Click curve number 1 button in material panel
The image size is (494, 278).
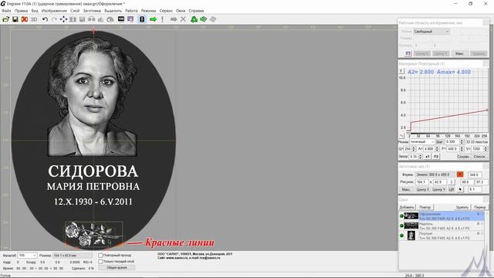coord(401,71)
